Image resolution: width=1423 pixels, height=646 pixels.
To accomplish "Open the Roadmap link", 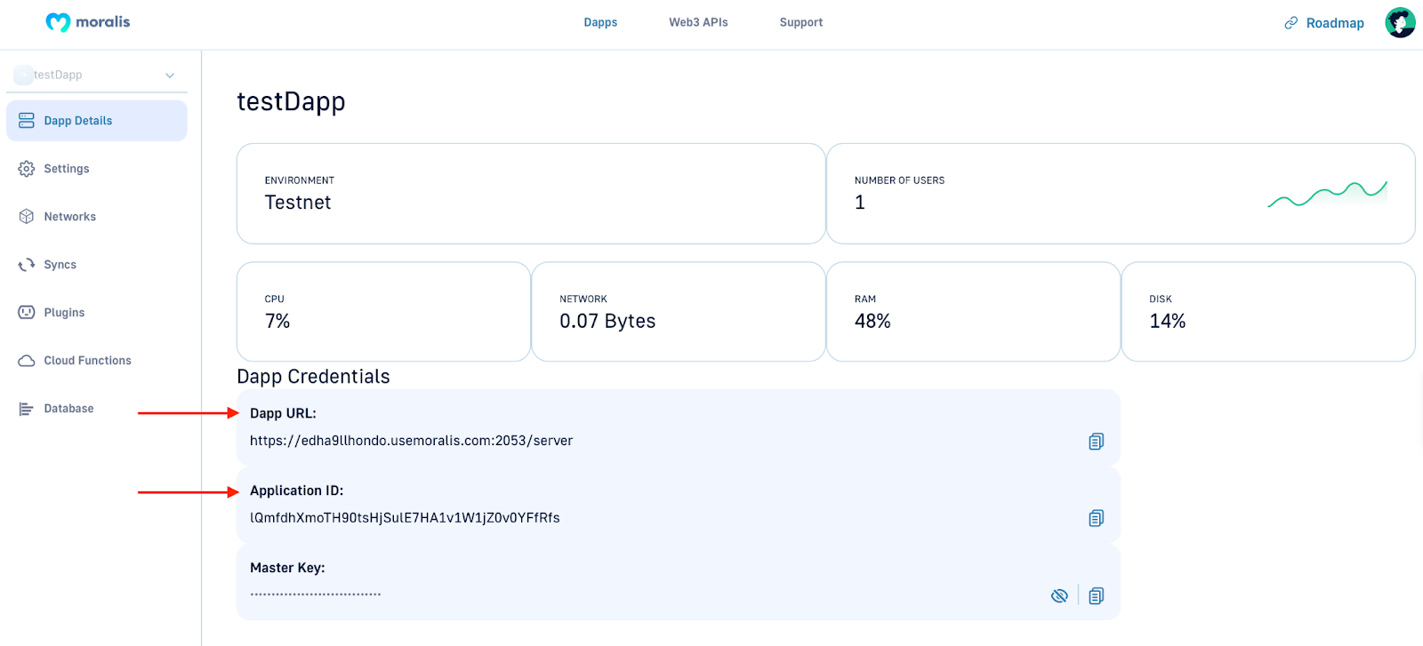I will coord(1335,23).
